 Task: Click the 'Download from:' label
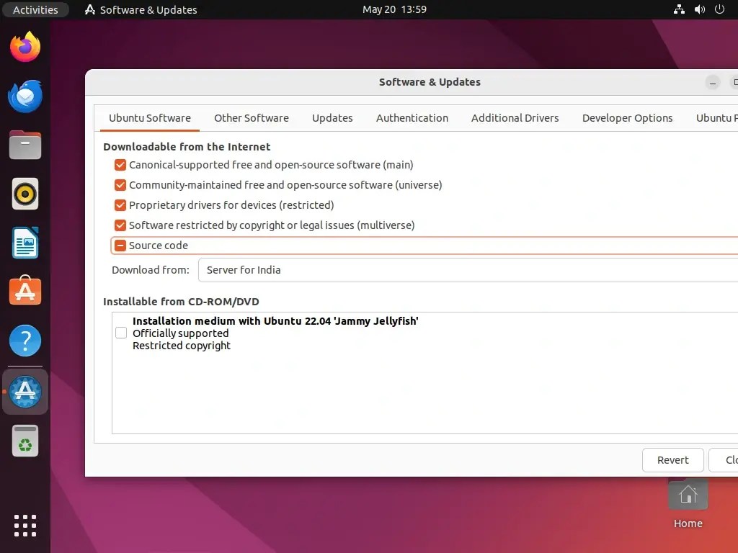coord(151,270)
